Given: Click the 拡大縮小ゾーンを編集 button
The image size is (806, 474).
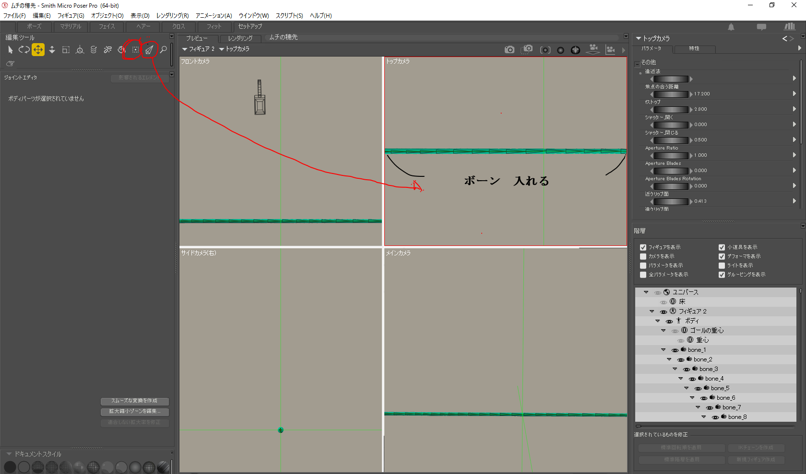Looking at the screenshot, I should [134, 411].
